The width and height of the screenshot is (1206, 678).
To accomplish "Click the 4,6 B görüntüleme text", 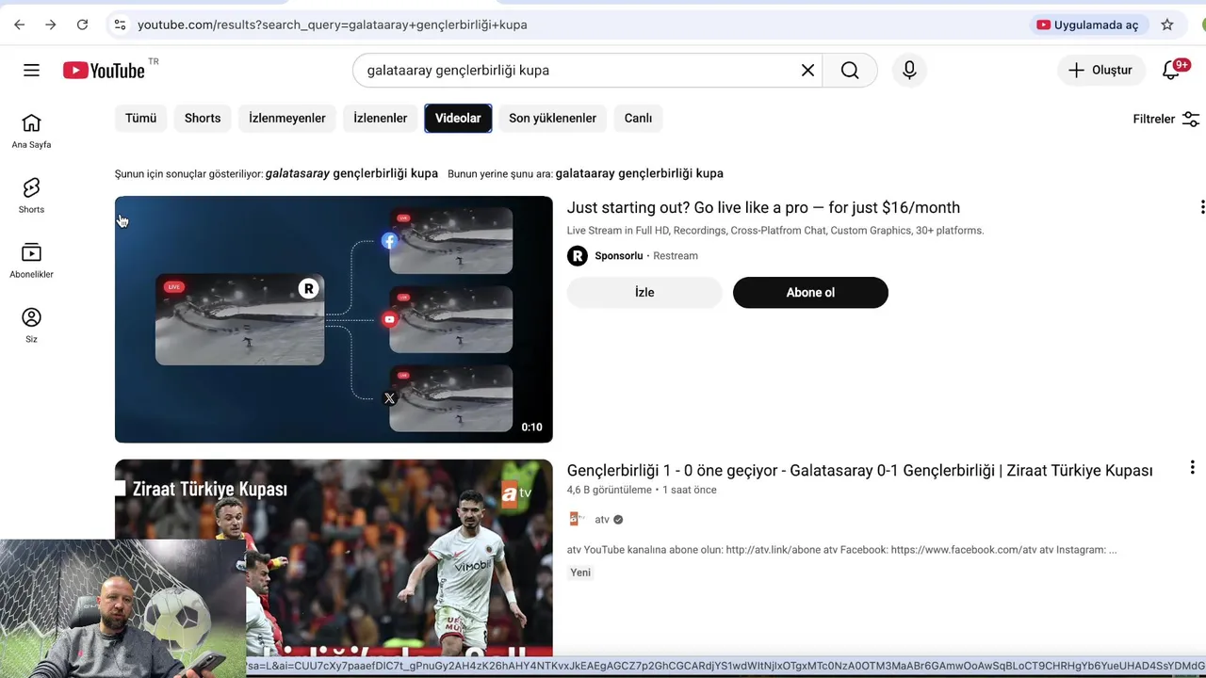I will (610, 490).
